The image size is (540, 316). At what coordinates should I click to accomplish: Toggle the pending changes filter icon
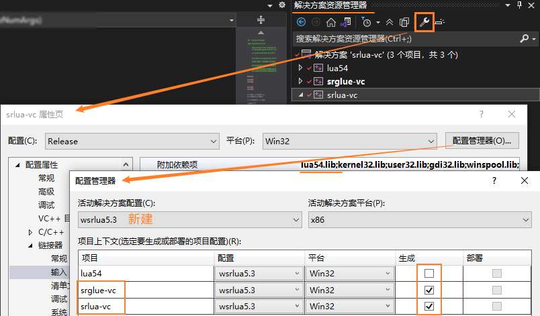click(x=366, y=22)
